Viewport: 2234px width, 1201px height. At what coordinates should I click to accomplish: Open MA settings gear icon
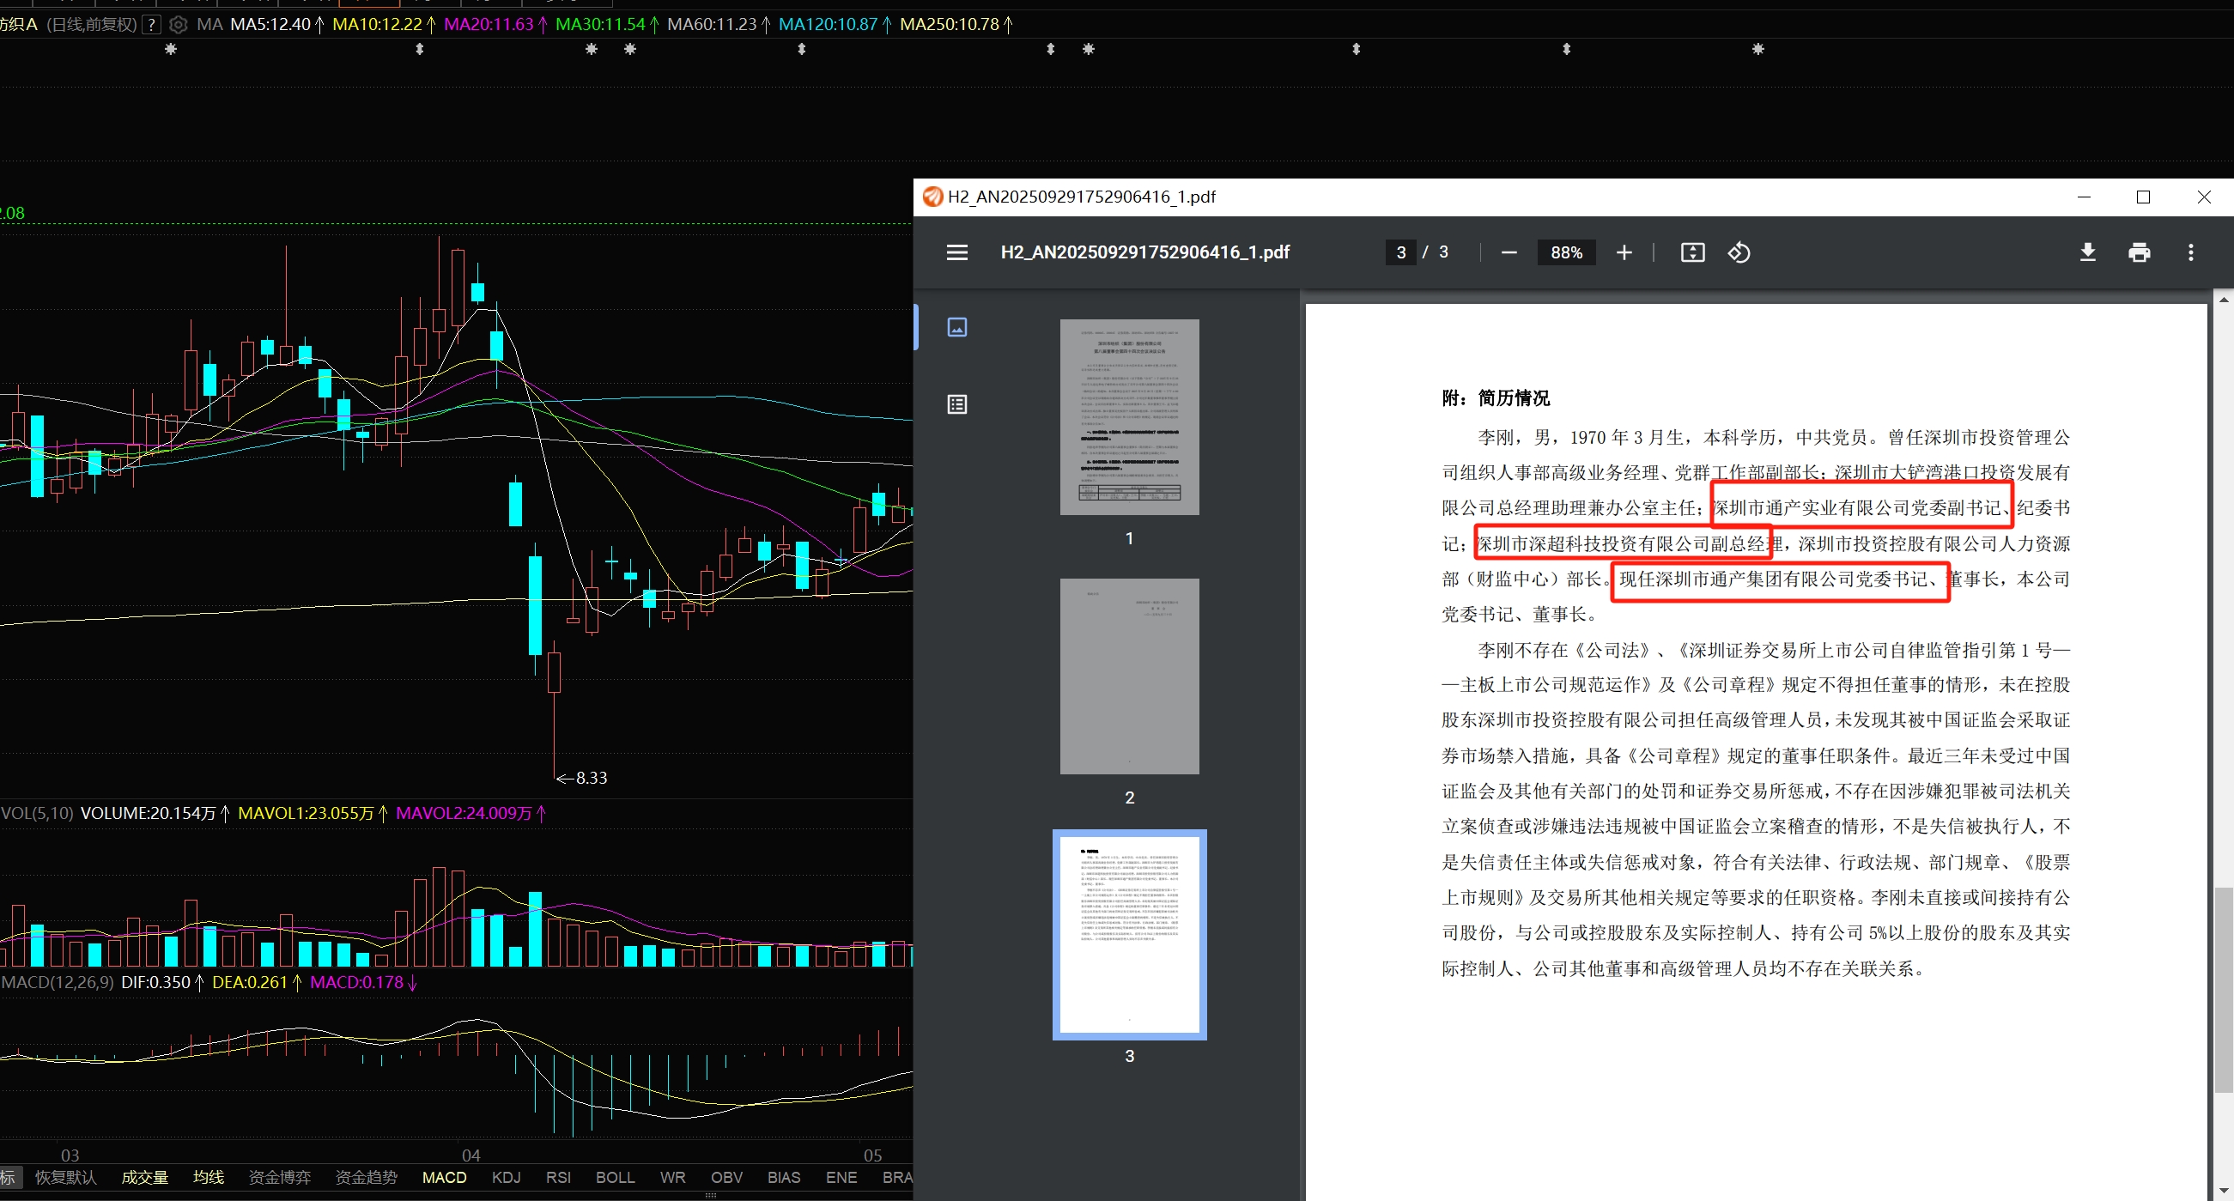click(x=178, y=24)
